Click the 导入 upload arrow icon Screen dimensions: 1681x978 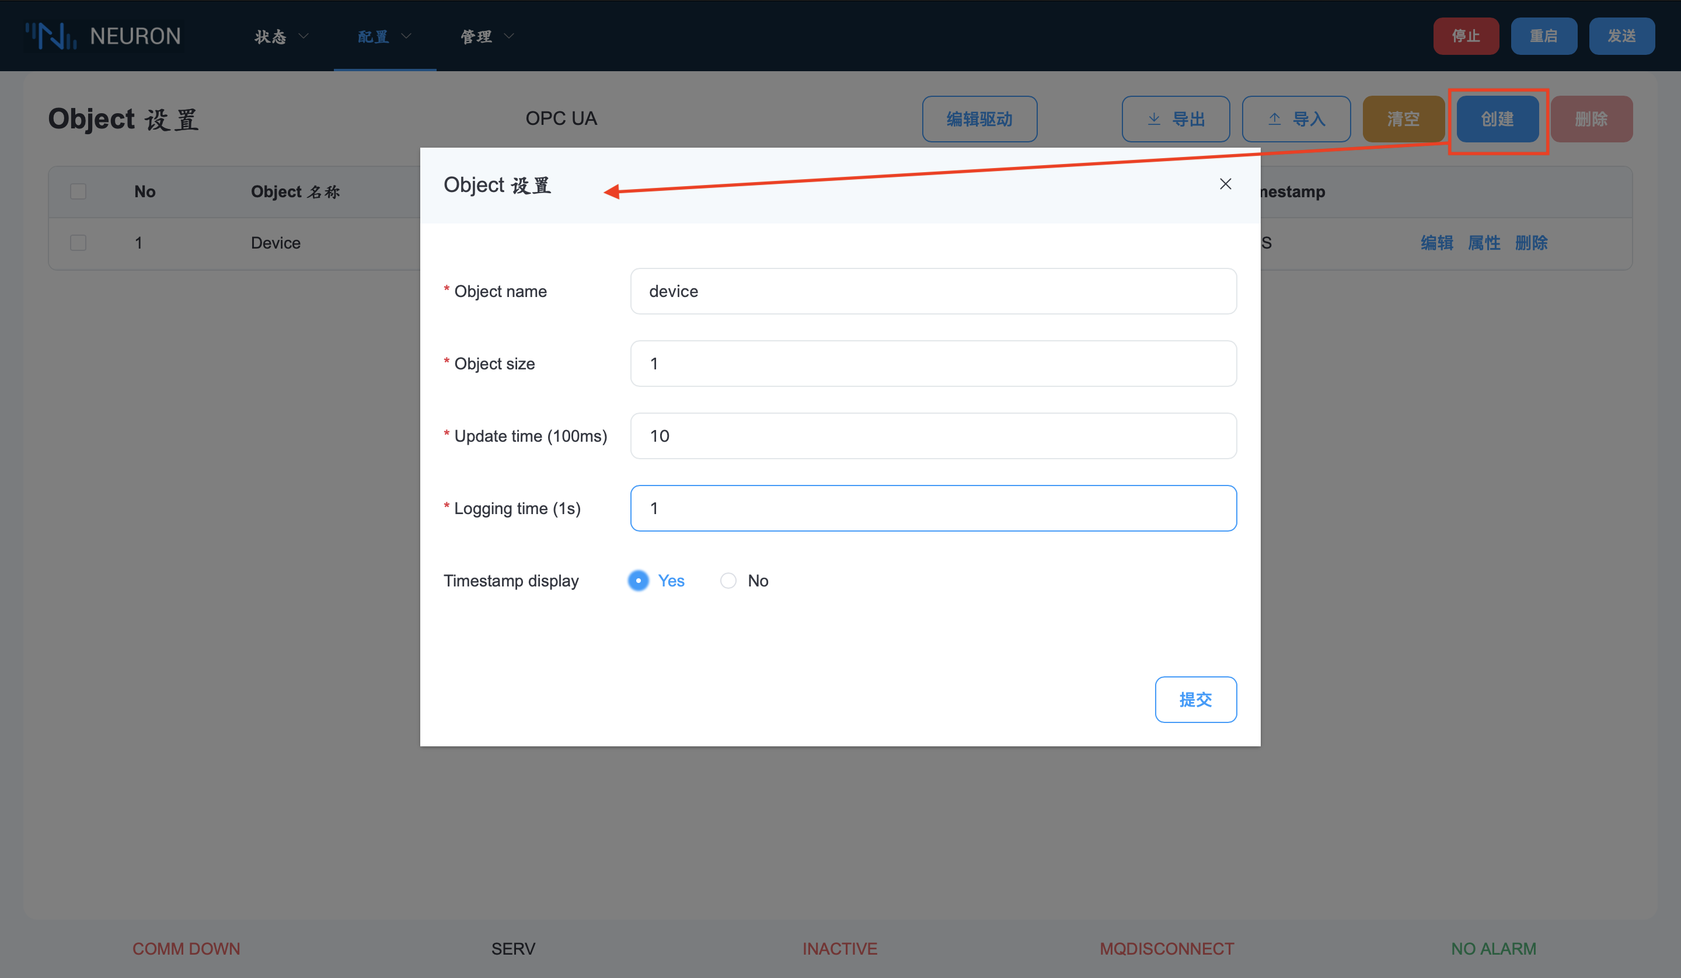1275,120
